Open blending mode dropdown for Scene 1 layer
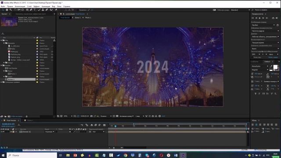 point(50,132)
